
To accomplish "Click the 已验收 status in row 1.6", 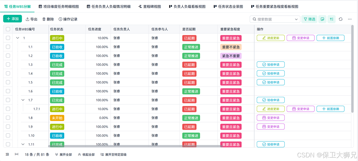I will point(57,91).
